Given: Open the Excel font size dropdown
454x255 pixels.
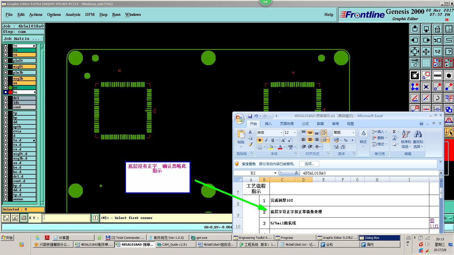Looking at the screenshot, I should pos(295,133).
